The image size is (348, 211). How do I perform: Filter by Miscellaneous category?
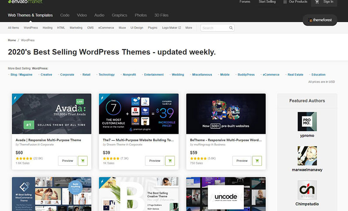(x=202, y=75)
